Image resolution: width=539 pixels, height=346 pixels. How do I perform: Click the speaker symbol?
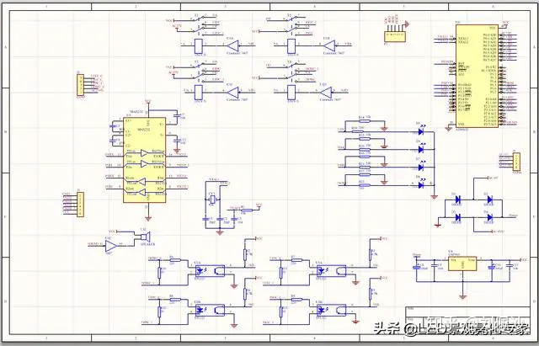[144, 237]
